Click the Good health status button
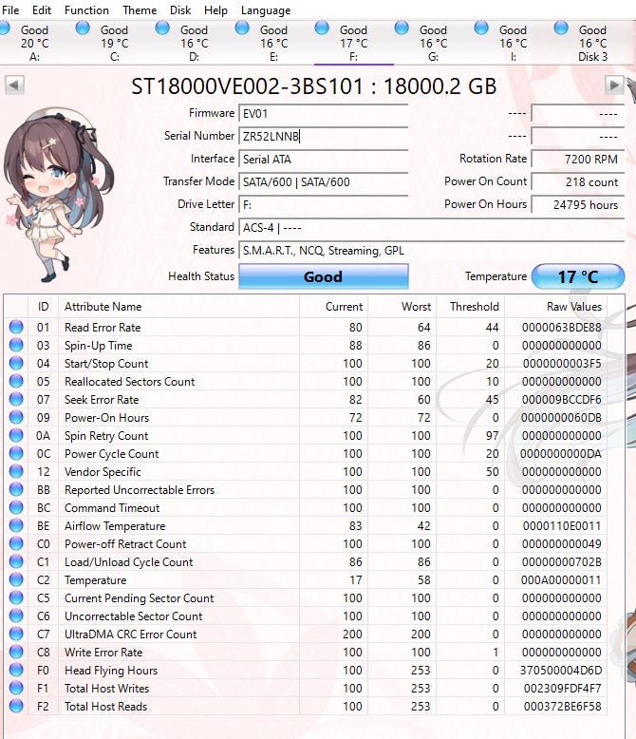Screen dimensions: 636x739 (323, 276)
